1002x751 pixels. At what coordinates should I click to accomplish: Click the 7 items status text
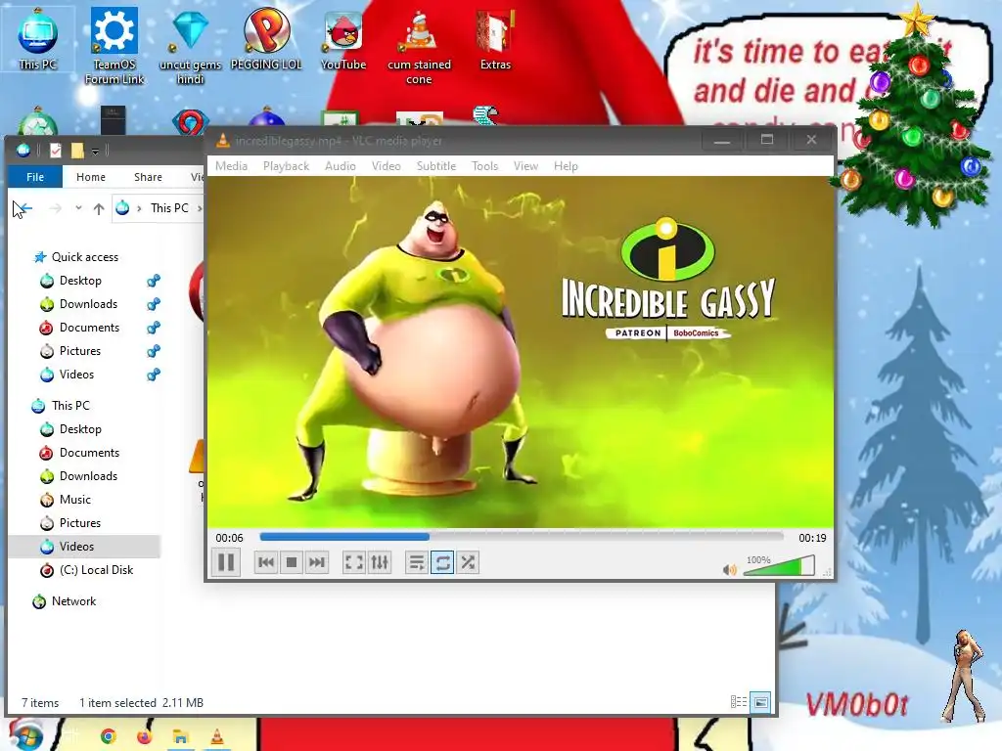click(x=40, y=702)
